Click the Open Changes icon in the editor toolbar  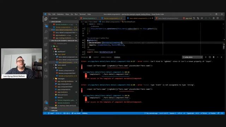[198, 18]
